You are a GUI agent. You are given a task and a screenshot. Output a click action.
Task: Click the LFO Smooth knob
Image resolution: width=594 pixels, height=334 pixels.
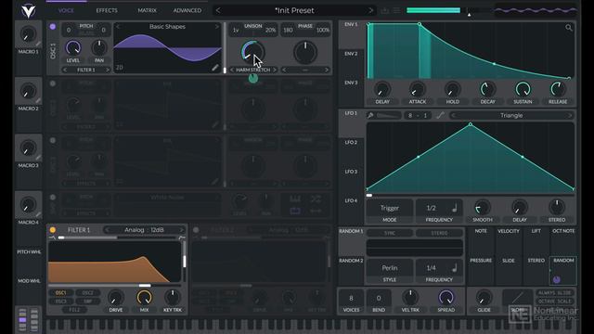(483, 208)
